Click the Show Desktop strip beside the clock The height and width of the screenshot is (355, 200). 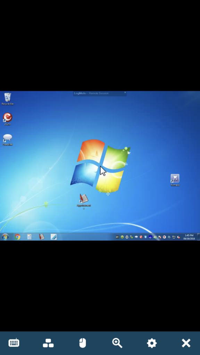199,237
